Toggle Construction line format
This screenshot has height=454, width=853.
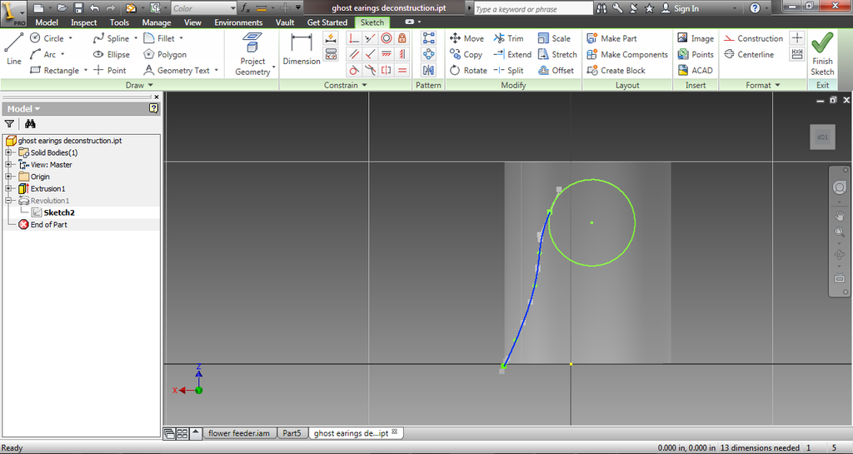point(753,38)
